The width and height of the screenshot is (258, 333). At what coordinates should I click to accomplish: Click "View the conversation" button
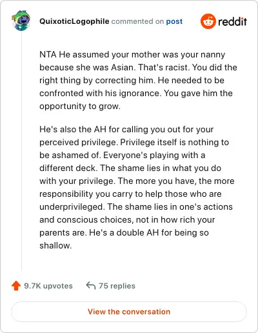(129, 312)
